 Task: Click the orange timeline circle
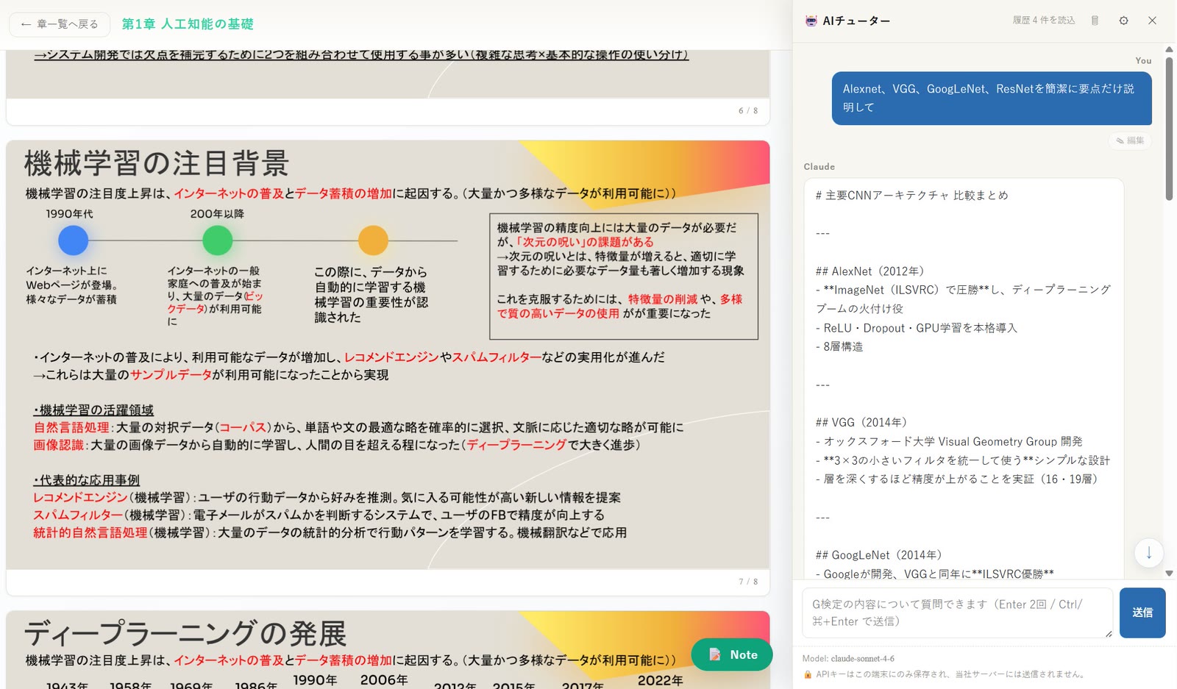(373, 240)
